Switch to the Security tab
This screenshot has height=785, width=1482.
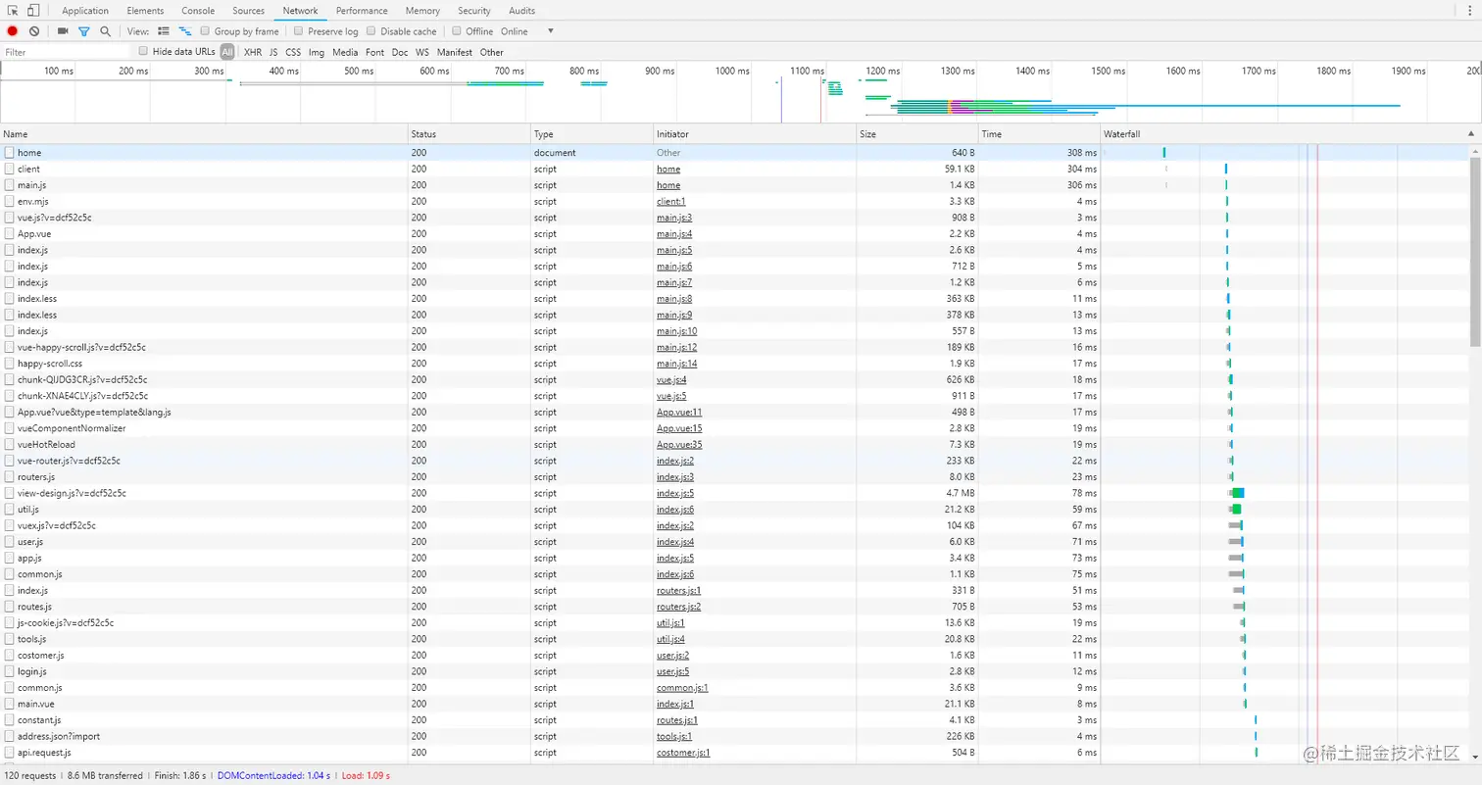tap(474, 11)
